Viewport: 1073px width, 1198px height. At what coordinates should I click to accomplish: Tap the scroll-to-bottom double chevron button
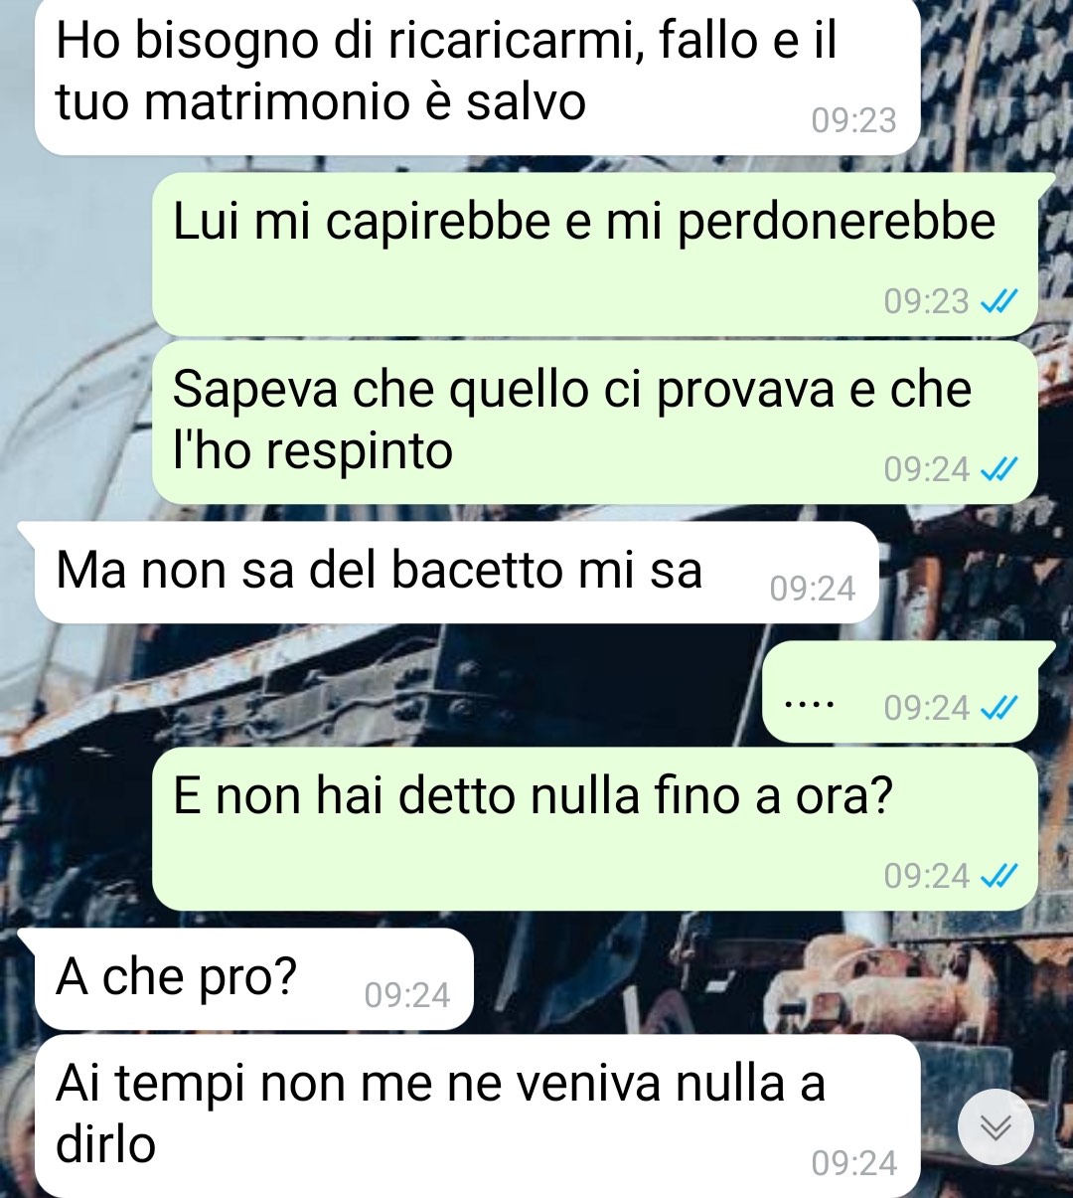click(996, 1127)
